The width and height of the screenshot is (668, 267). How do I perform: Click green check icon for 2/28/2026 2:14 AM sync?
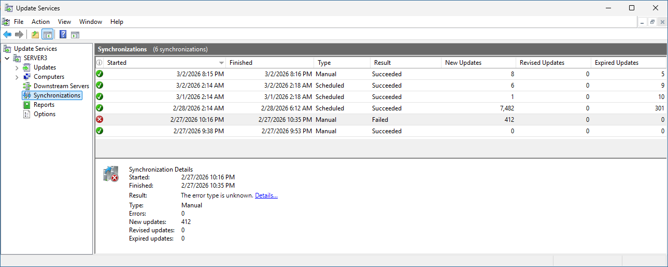coord(100,108)
